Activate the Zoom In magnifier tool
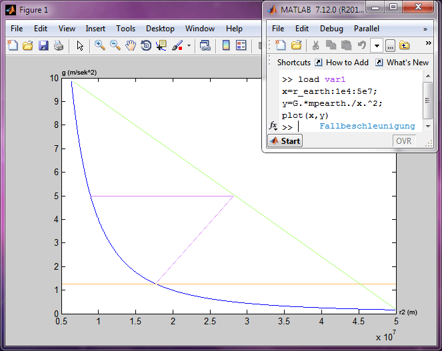The height and width of the screenshot is (351, 442). tap(100, 45)
